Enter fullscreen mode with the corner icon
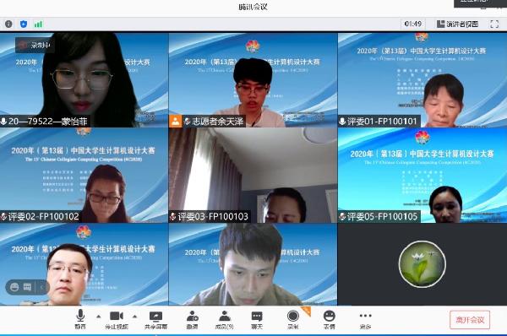 [x=494, y=24]
